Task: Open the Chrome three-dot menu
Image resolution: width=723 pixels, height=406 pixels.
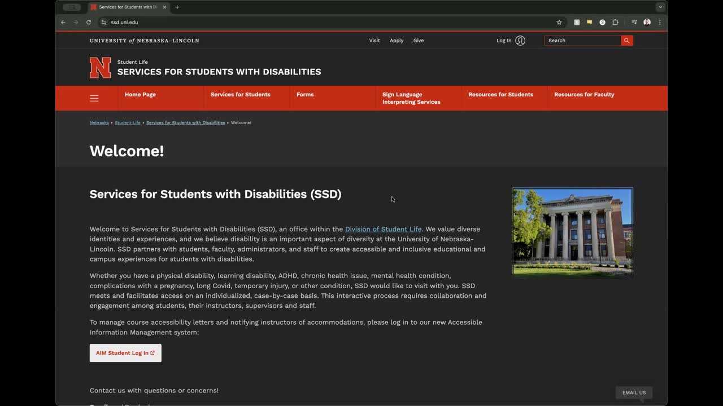Action: [660, 23]
